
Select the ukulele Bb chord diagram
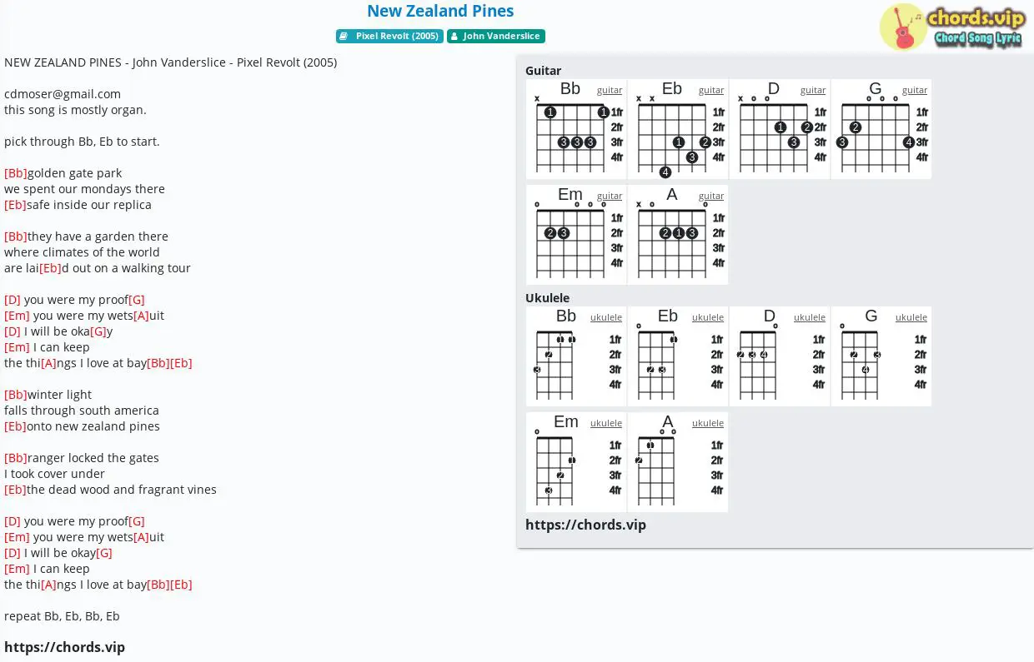pyautogui.click(x=576, y=356)
